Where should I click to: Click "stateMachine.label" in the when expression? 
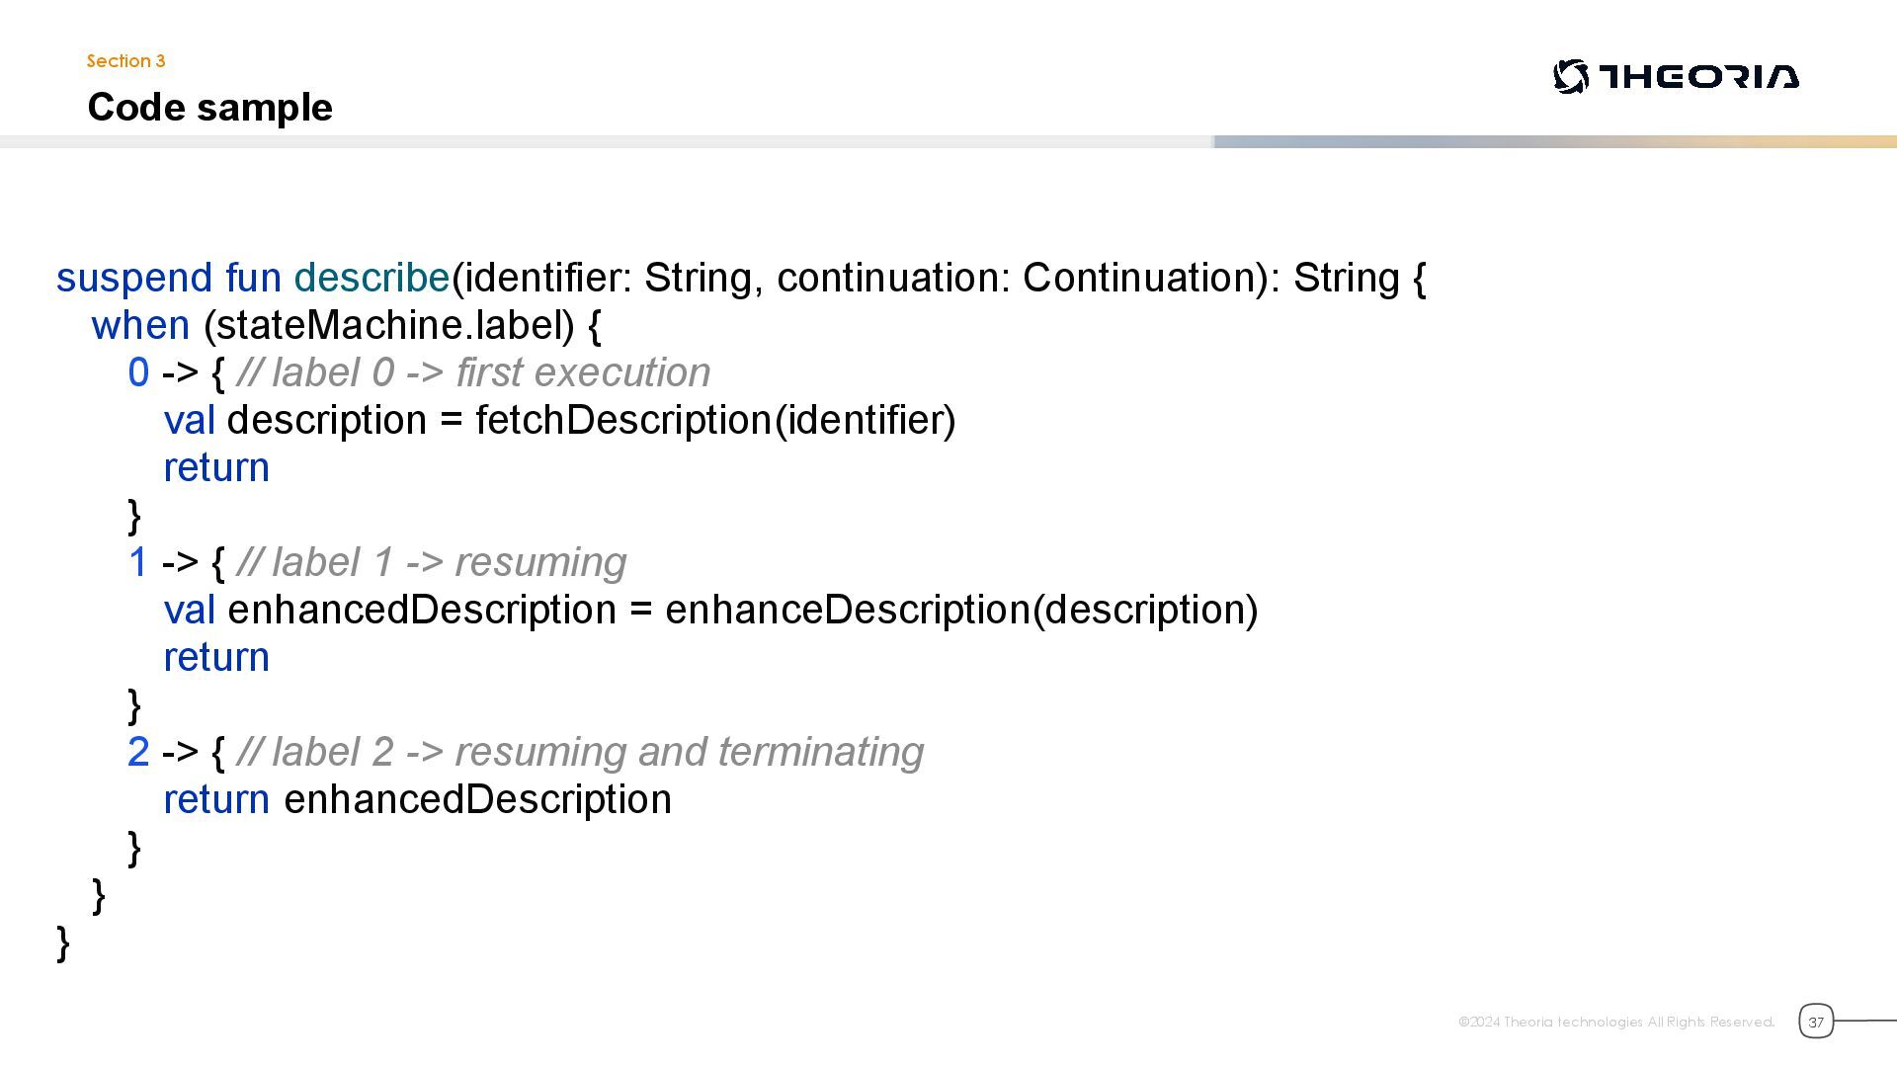(x=389, y=325)
